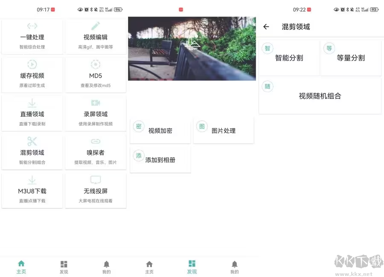Tap the highlighted teal 发现 tab
The height and width of the screenshot is (277, 384).
coord(192,267)
